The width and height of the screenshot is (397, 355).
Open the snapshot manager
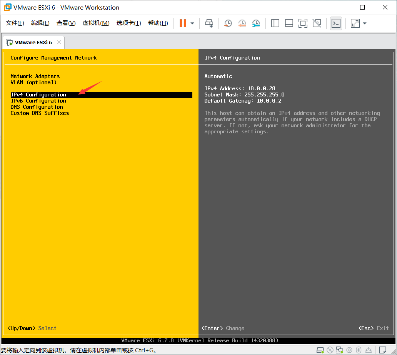point(256,23)
